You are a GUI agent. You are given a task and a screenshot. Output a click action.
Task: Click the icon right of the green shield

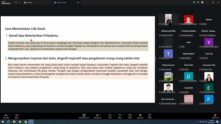click(x=198, y=2)
